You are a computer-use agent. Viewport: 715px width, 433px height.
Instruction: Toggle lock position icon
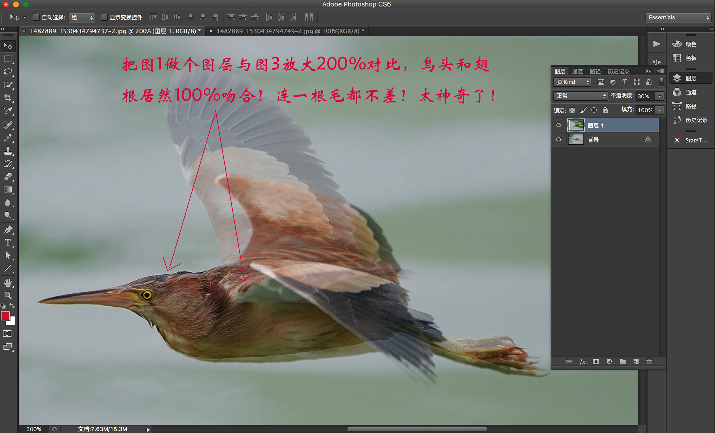point(594,110)
